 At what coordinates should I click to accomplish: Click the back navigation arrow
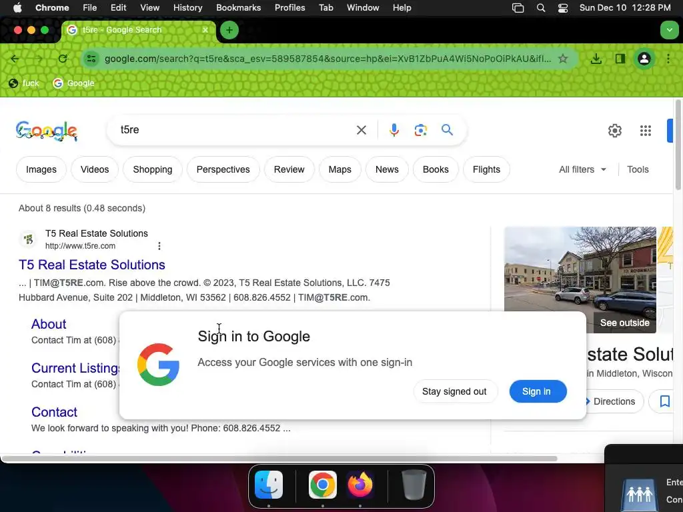(15, 59)
